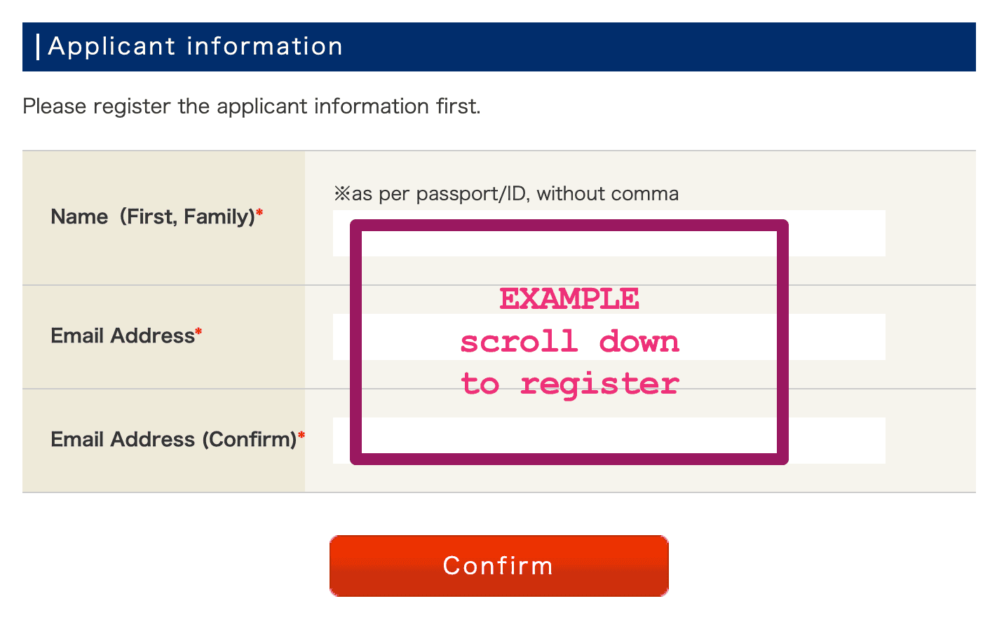Click the purple border of the example box
Image resolution: width=997 pixels, height=622 pixels.
point(355,342)
